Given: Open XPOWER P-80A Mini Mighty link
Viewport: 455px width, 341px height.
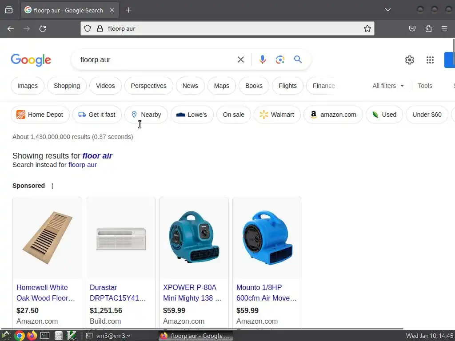Looking at the screenshot, I should click(x=192, y=293).
